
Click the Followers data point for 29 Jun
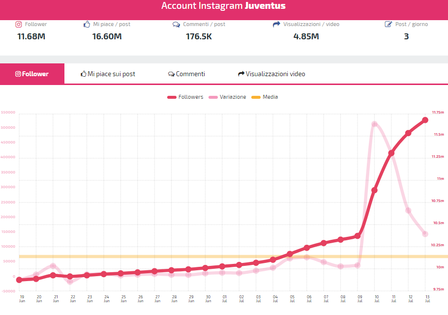coord(188,269)
